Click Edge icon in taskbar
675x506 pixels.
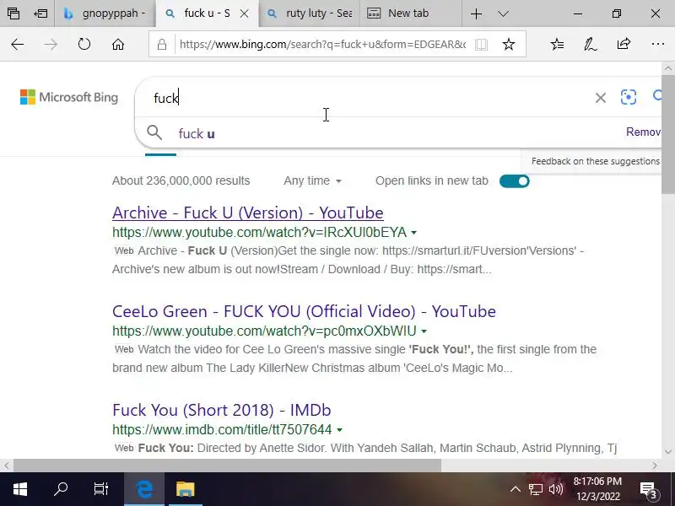[x=144, y=489]
